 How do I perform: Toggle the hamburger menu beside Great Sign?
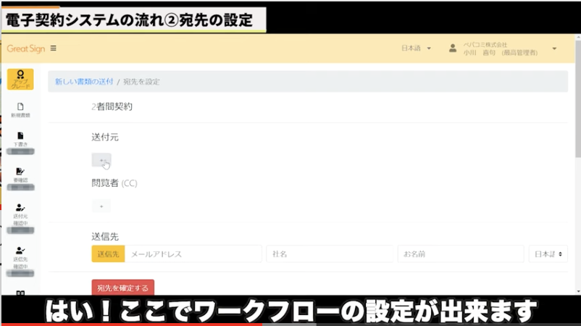(54, 49)
